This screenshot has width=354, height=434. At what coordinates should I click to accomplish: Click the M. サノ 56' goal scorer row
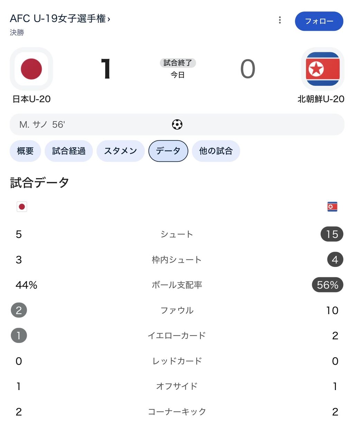coord(42,124)
